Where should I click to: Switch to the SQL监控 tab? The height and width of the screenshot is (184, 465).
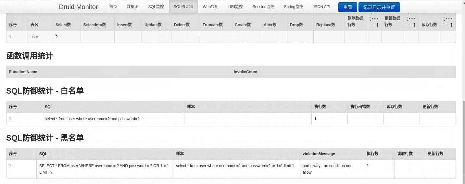coord(156,6)
